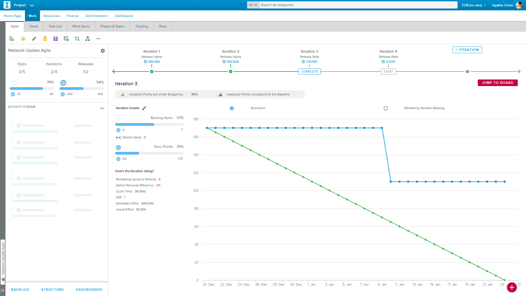Click Agatha Carter user name
The height and width of the screenshot is (296, 526).
[503, 5]
